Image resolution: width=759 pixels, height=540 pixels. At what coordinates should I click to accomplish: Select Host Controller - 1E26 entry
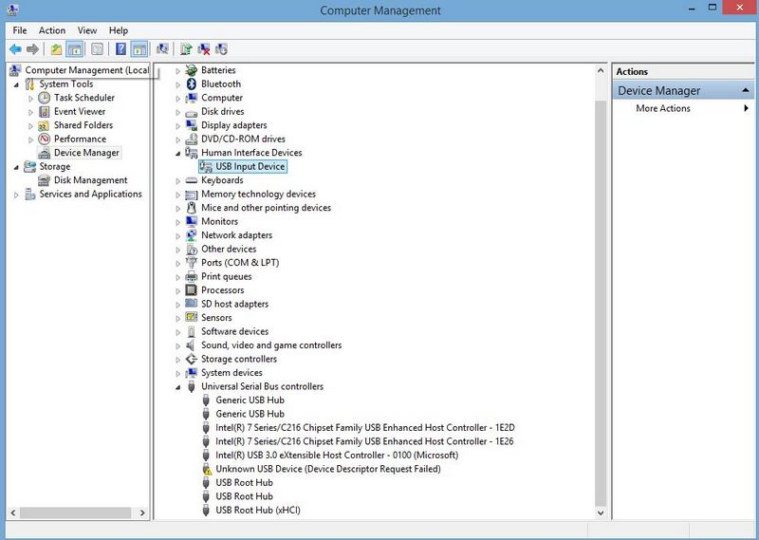point(364,441)
